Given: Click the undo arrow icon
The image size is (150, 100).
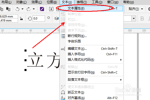Looking at the screenshot, I should pos(17,9).
